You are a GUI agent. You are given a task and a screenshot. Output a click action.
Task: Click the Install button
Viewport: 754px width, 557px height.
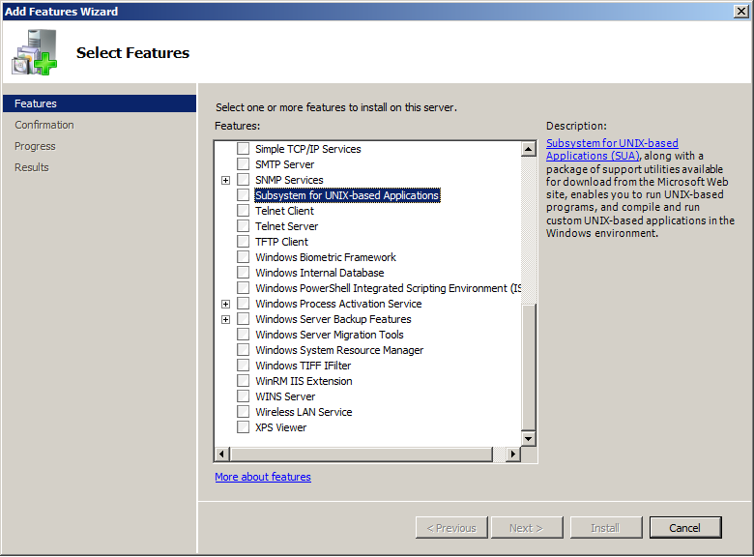tap(605, 528)
